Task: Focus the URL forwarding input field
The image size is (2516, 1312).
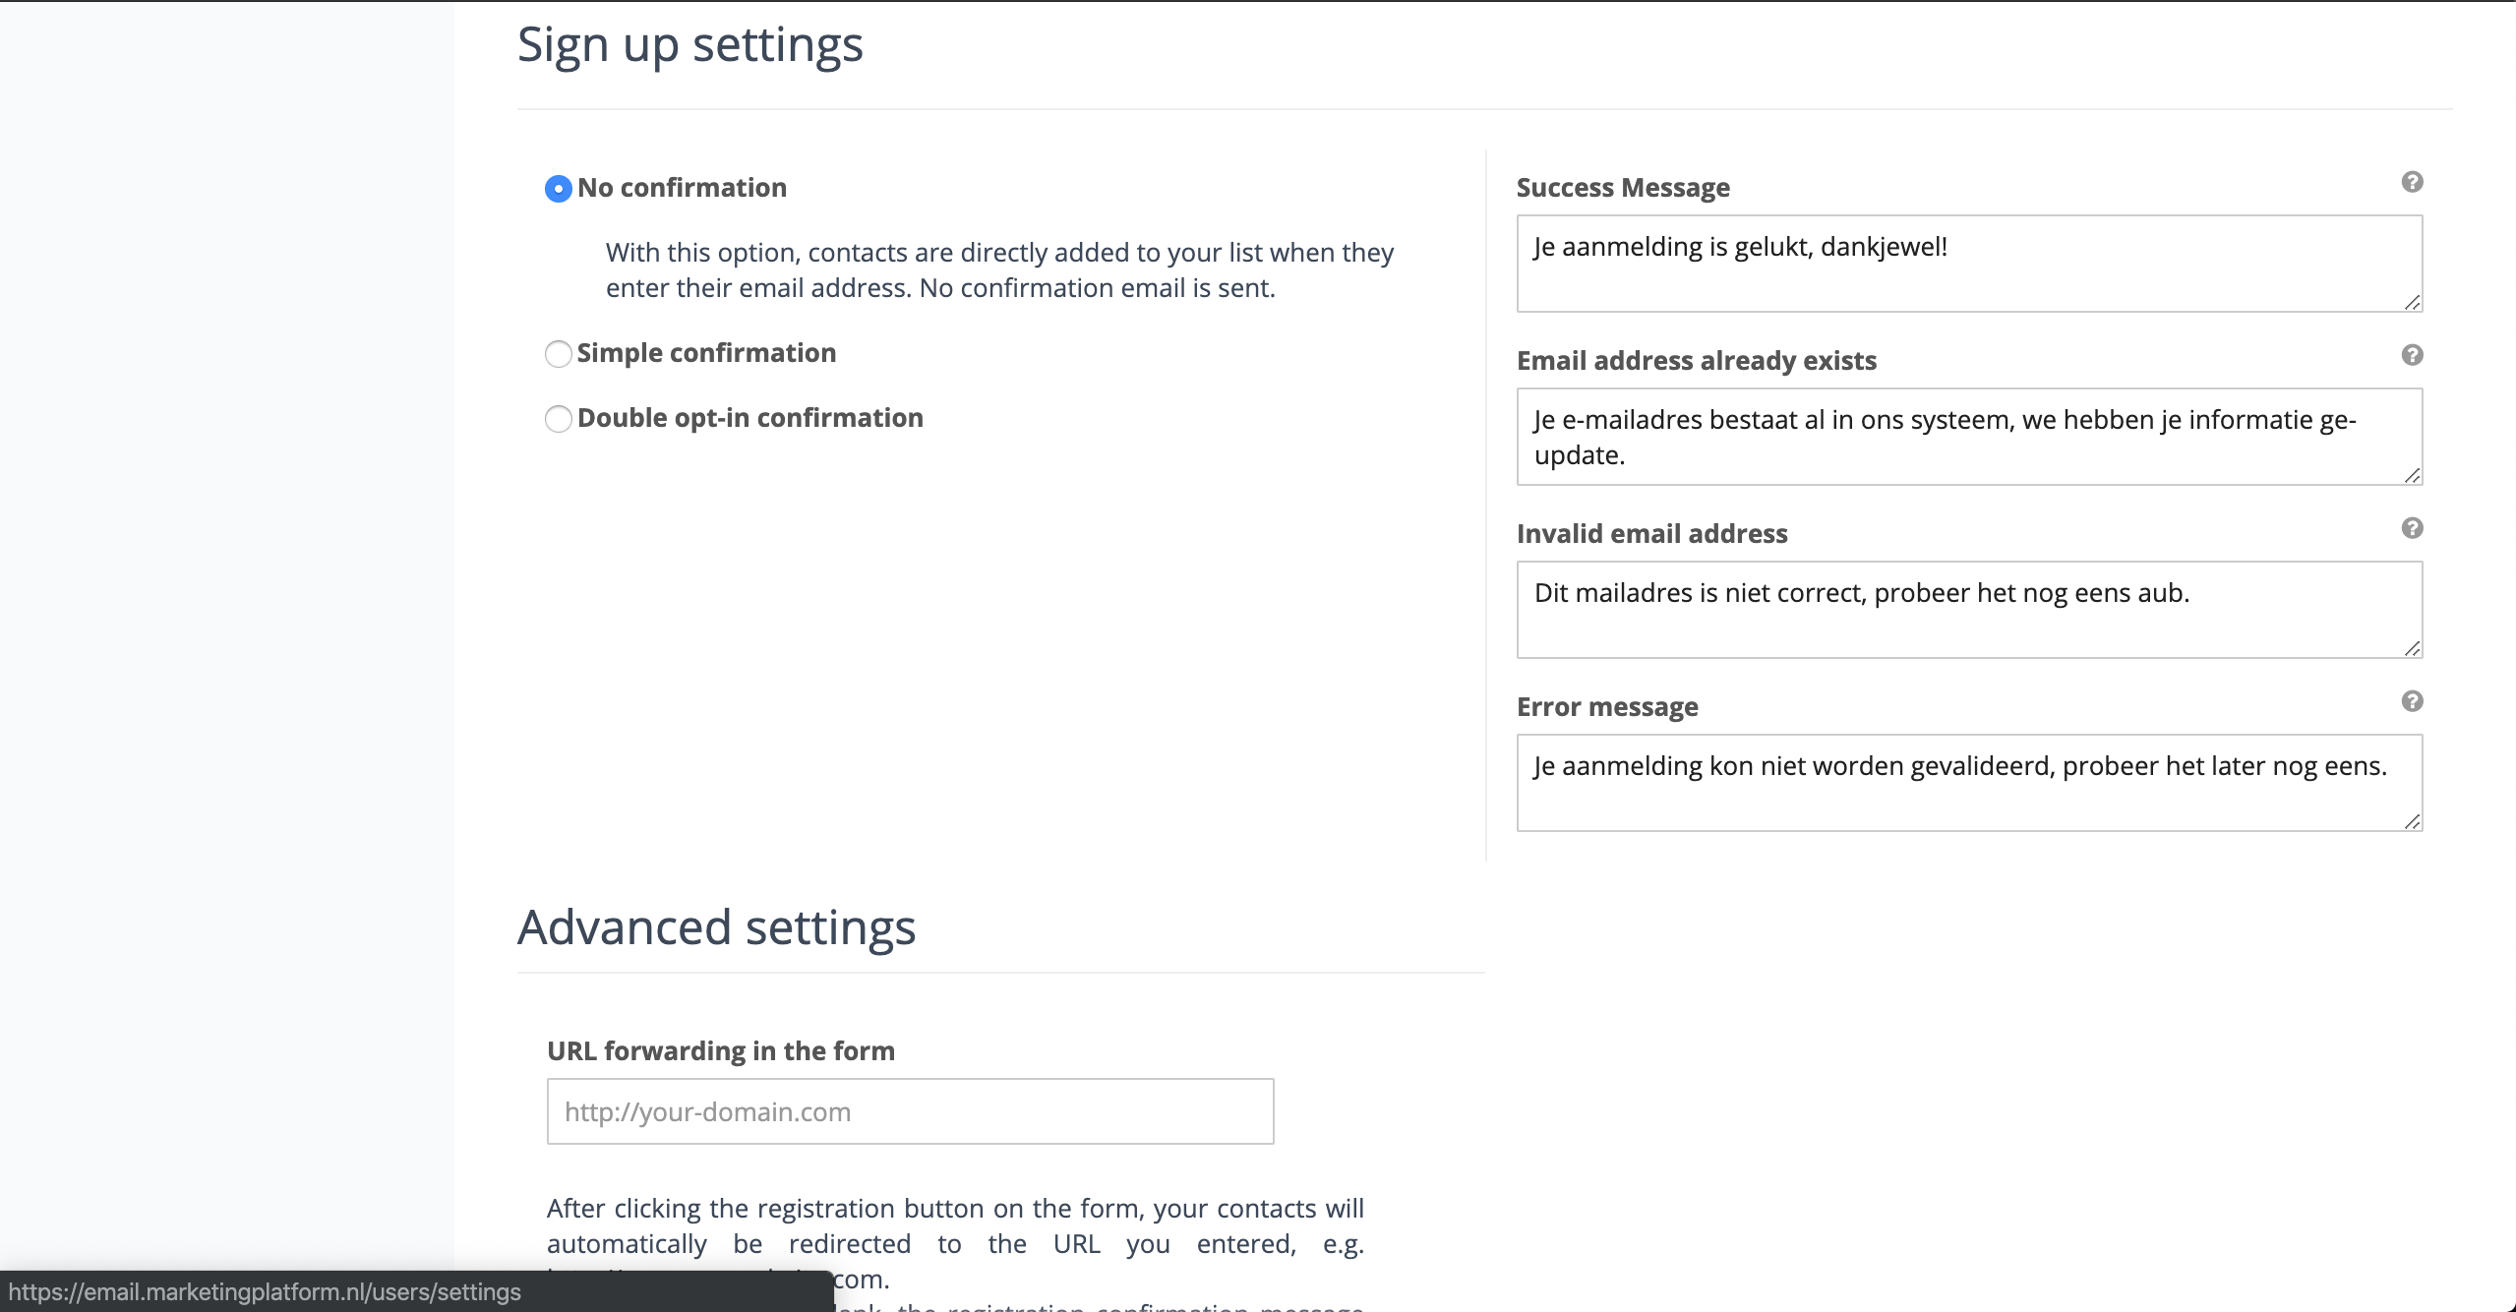Action: (910, 1111)
